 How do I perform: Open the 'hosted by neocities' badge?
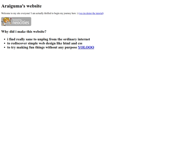(x=16, y=21)
